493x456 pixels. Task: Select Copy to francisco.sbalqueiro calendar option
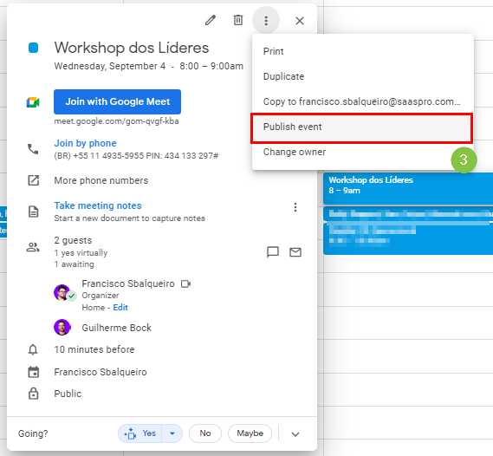click(x=362, y=101)
